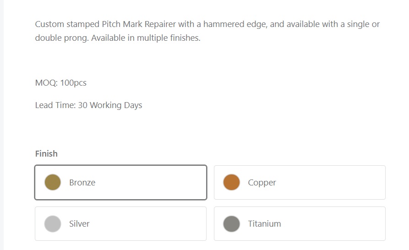Click the "double prong" text in description

(58, 38)
